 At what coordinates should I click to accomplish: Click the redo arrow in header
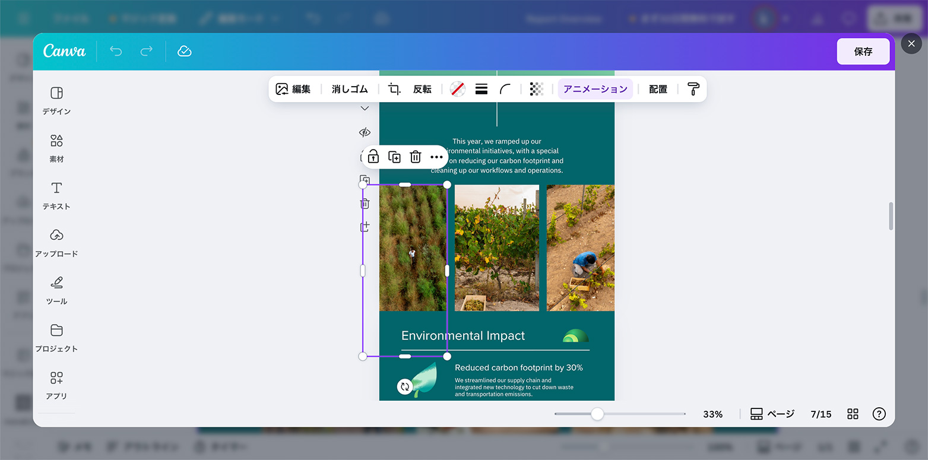pyautogui.click(x=146, y=52)
